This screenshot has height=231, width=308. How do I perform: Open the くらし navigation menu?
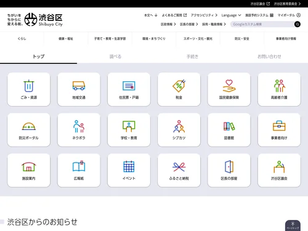(22, 39)
